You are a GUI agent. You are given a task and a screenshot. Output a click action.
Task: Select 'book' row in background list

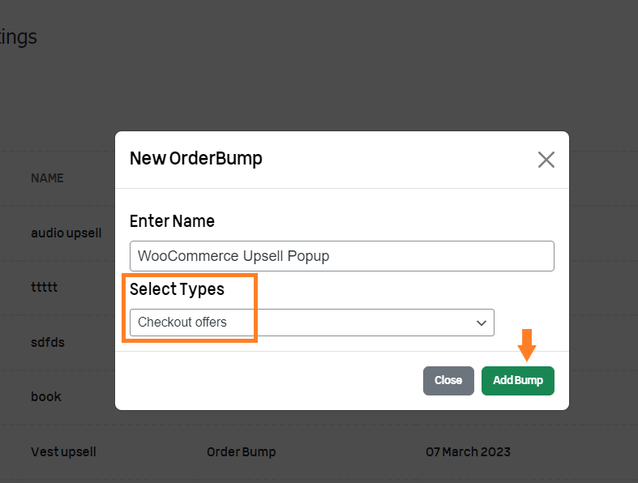pos(46,397)
